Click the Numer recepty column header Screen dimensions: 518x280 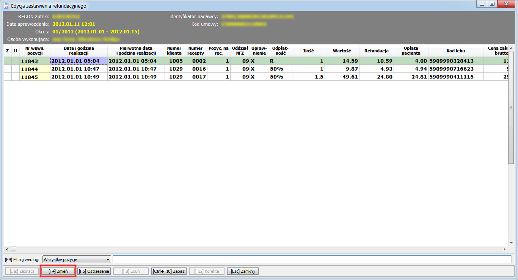pyautogui.click(x=196, y=51)
